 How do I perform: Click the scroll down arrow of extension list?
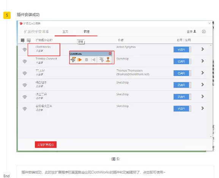pos(211,137)
